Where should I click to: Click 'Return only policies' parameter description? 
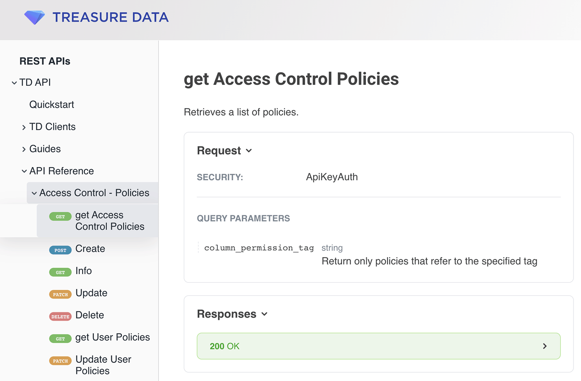click(x=430, y=261)
